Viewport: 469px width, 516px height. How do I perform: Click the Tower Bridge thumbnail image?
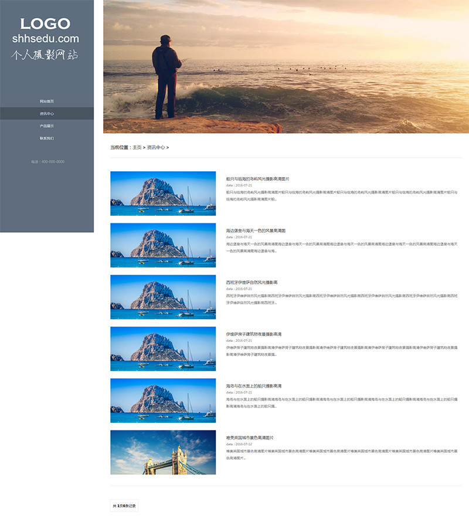point(163,452)
